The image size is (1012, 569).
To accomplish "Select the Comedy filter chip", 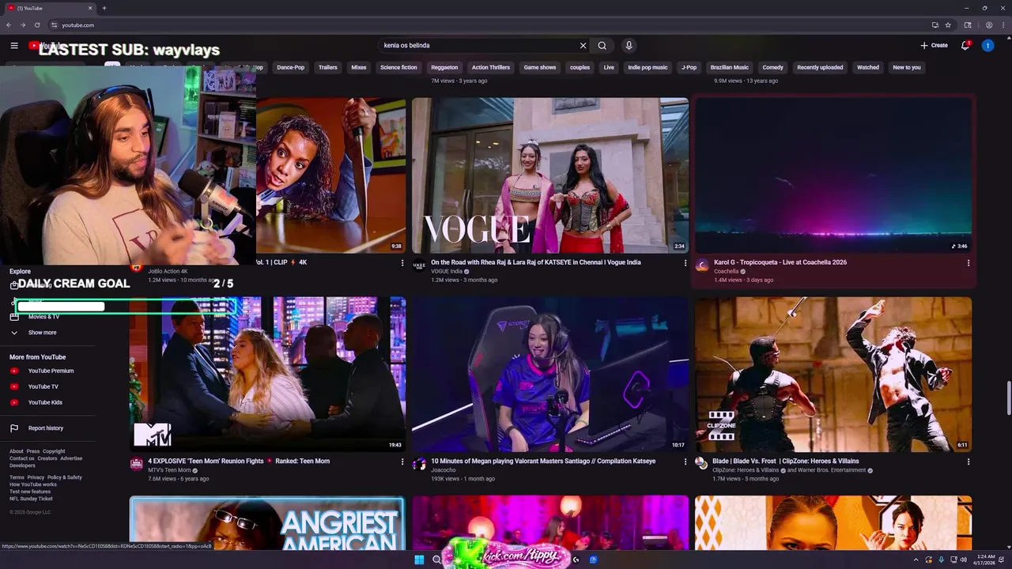I will tap(773, 67).
